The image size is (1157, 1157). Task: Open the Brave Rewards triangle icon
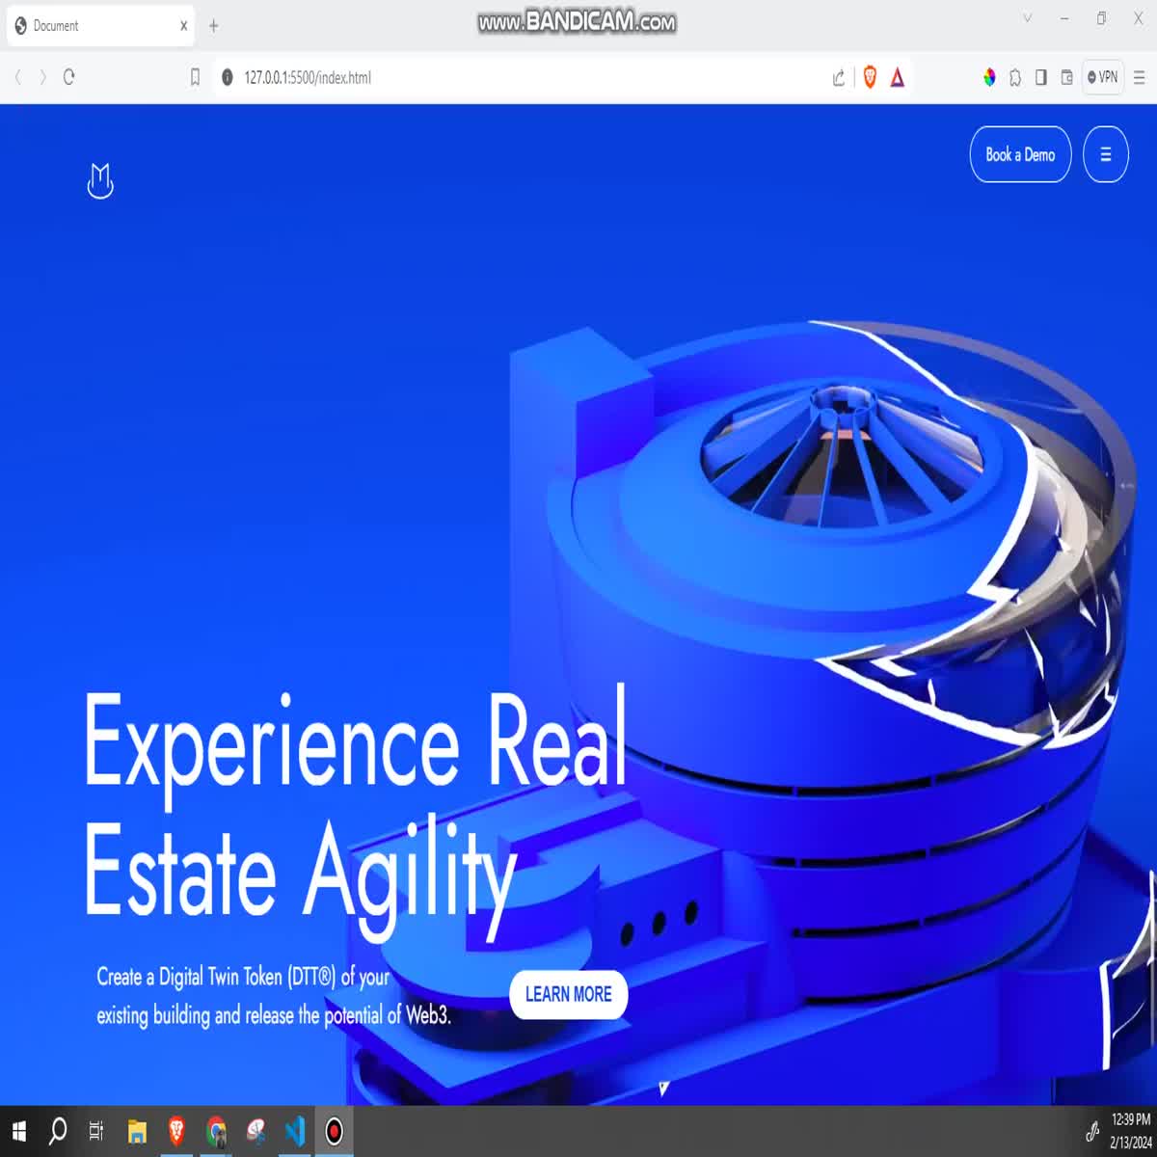(898, 77)
